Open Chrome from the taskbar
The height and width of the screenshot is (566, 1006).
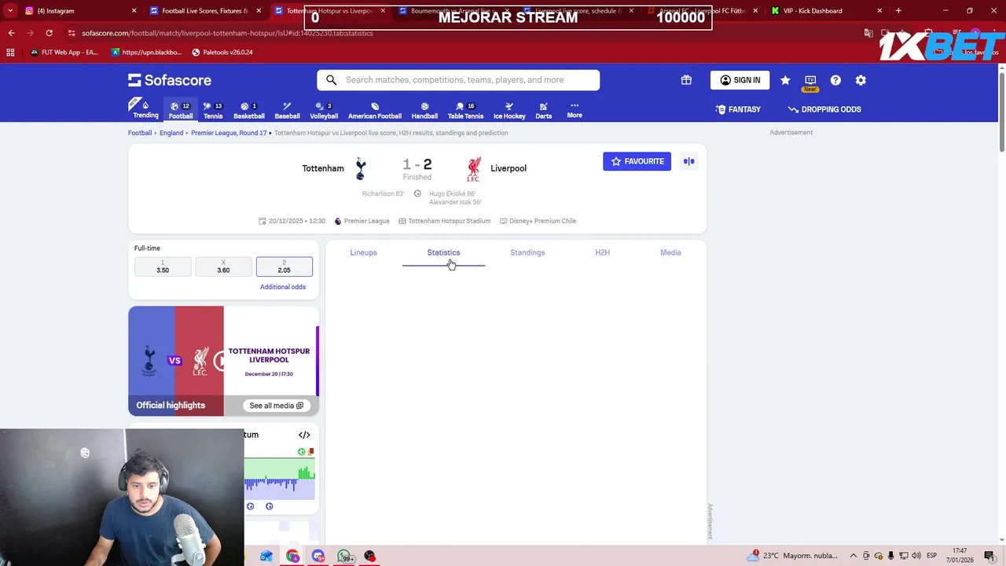[x=292, y=556]
